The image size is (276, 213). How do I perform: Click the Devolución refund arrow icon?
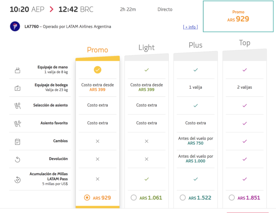pyautogui.click(x=18, y=159)
